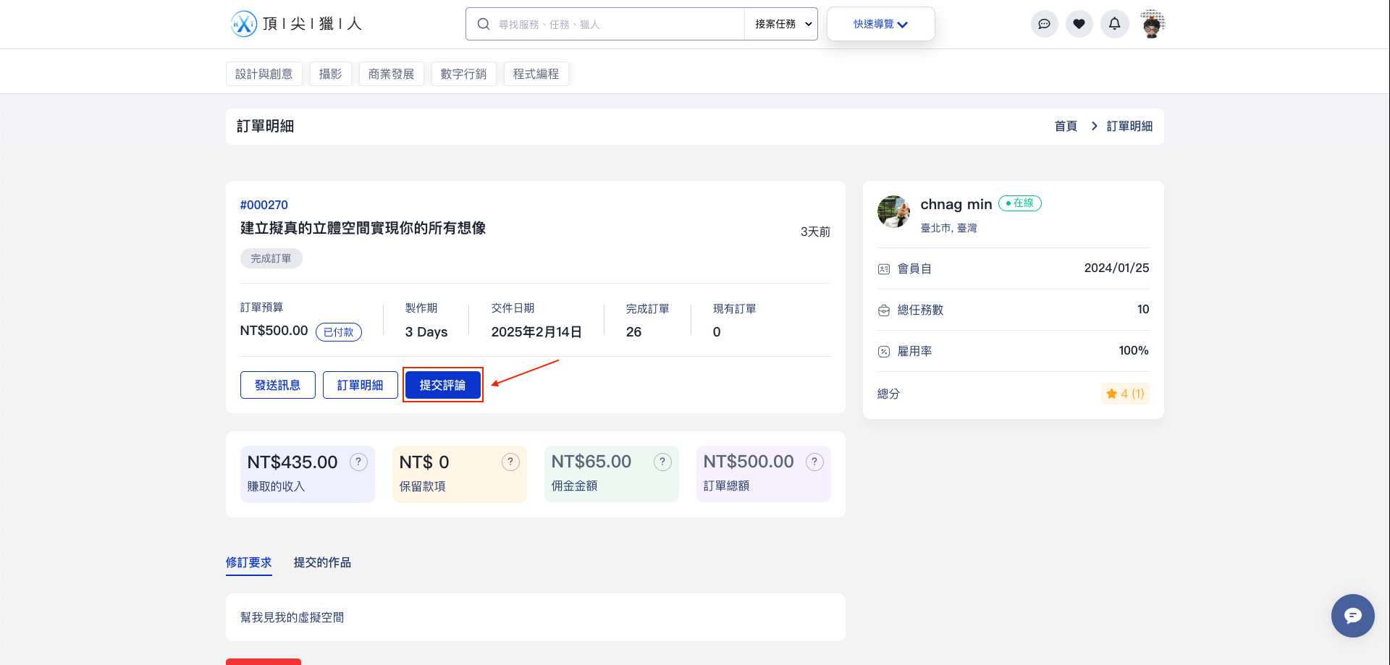Image resolution: width=1390 pixels, height=665 pixels.
Task: Click chnag min's profile avatar thumbnail
Action: click(x=893, y=211)
